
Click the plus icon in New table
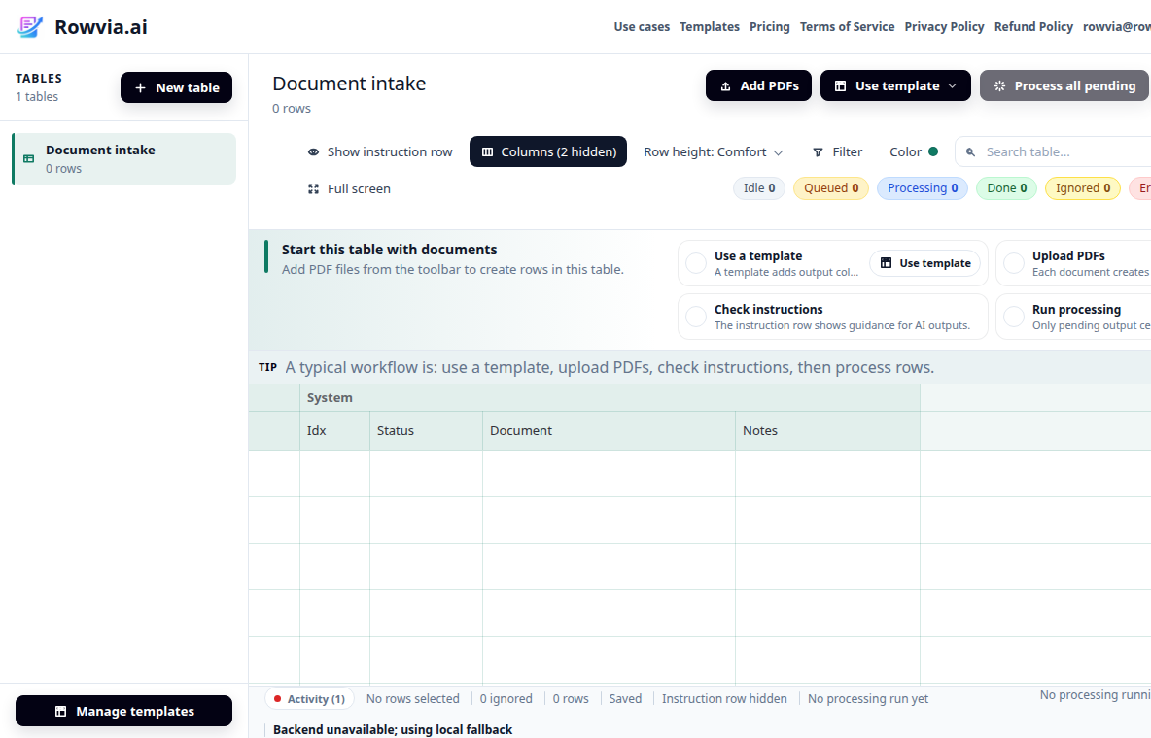coord(140,88)
